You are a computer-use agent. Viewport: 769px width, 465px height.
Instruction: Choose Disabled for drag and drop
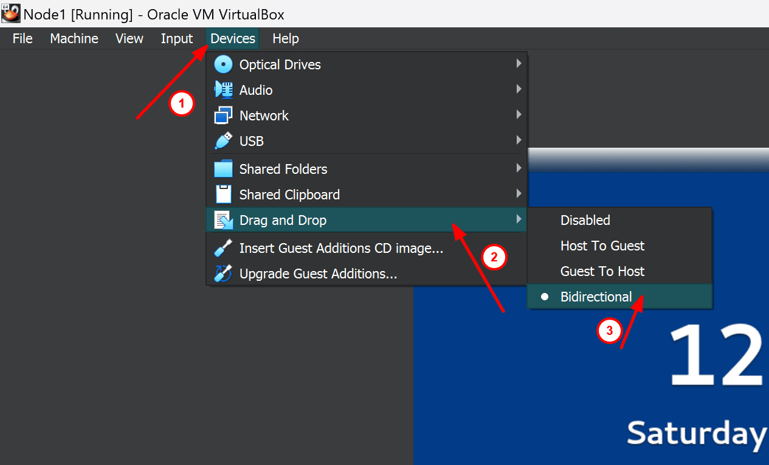pyautogui.click(x=585, y=220)
